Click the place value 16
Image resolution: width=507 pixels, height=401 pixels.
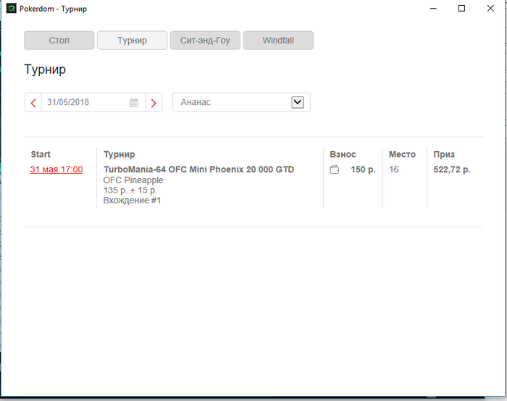(x=394, y=169)
